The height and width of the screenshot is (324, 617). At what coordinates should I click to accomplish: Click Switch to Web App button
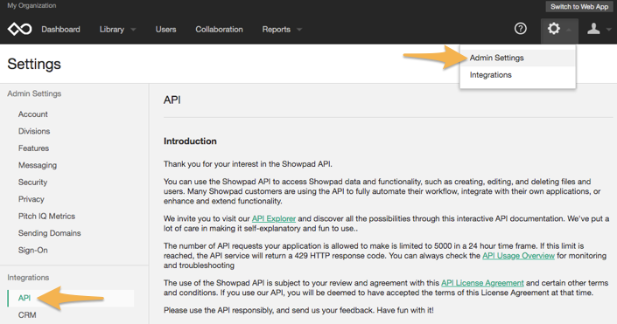[x=579, y=7]
